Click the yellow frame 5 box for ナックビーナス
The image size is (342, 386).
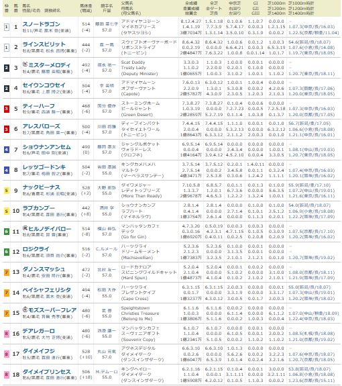[x=7, y=191]
